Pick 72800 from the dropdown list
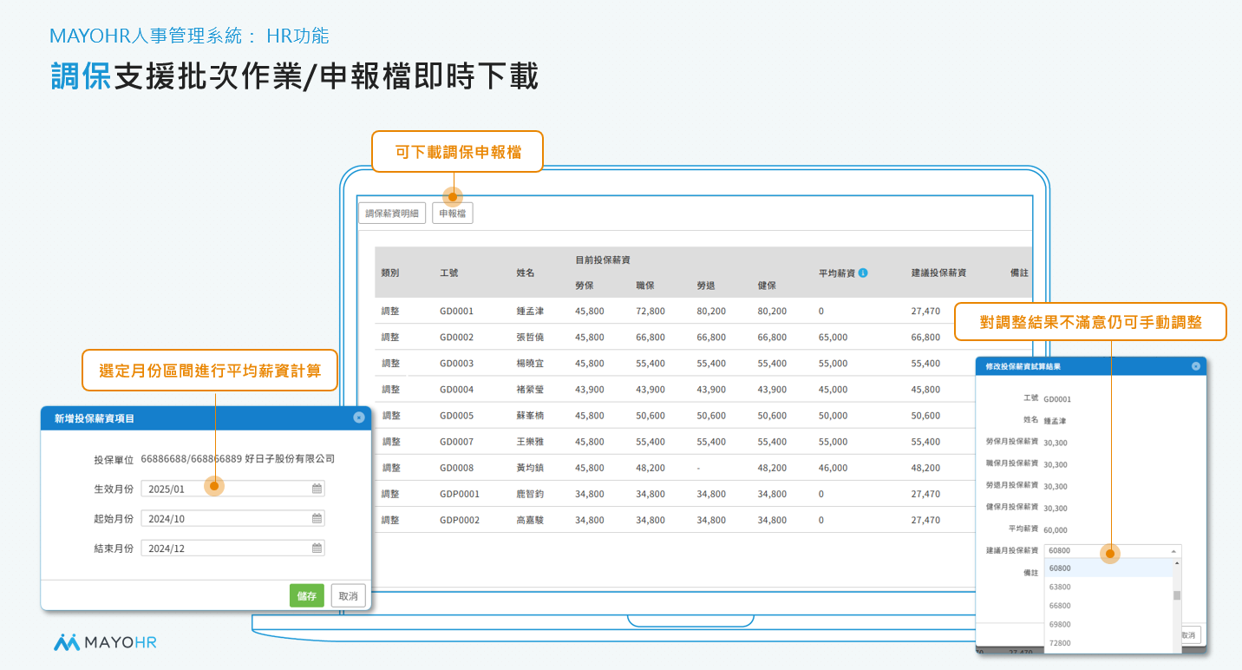The width and height of the screenshot is (1242, 670). 1108,643
